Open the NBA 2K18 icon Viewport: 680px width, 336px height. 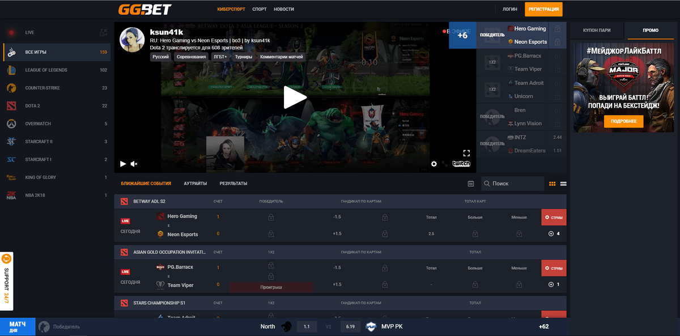(11, 195)
